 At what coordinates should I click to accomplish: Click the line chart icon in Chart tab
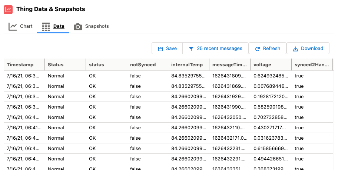(13, 27)
